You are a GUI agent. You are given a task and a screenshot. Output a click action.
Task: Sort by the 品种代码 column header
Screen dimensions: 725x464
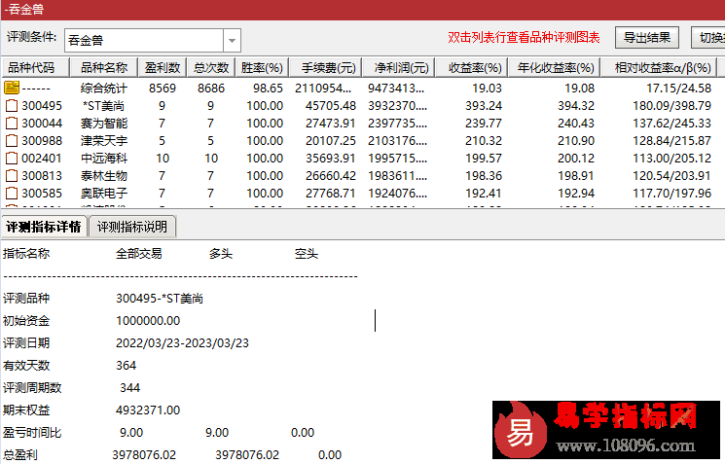pos(35,68)
